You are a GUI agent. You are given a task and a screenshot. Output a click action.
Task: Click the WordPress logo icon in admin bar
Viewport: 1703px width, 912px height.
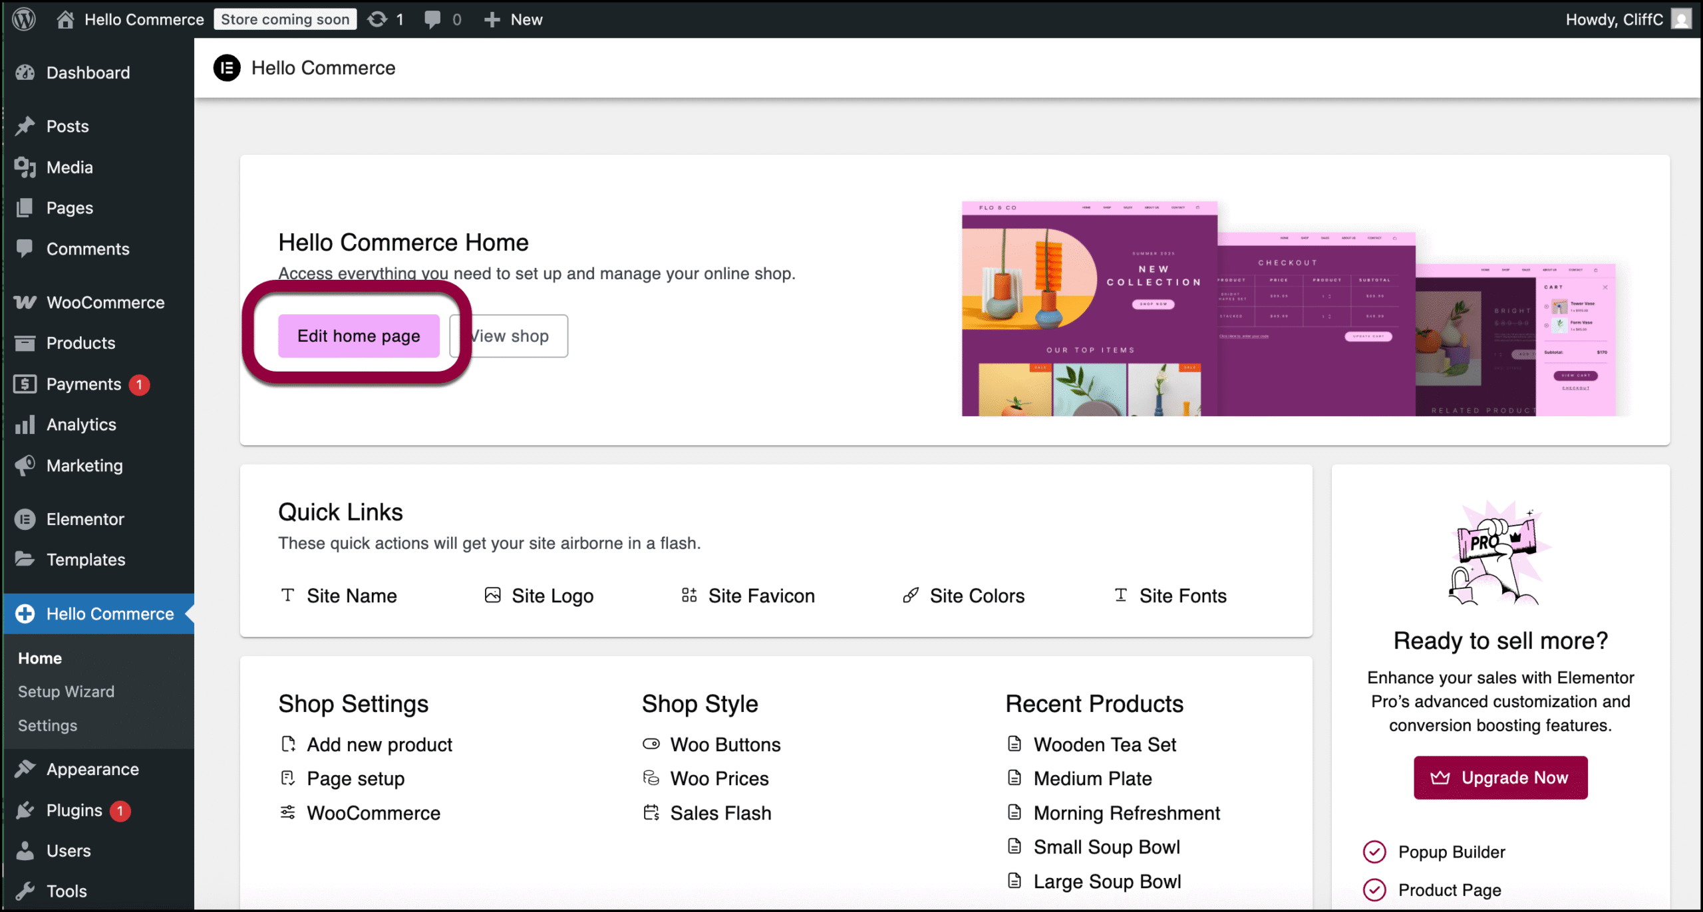click(24, 19)
